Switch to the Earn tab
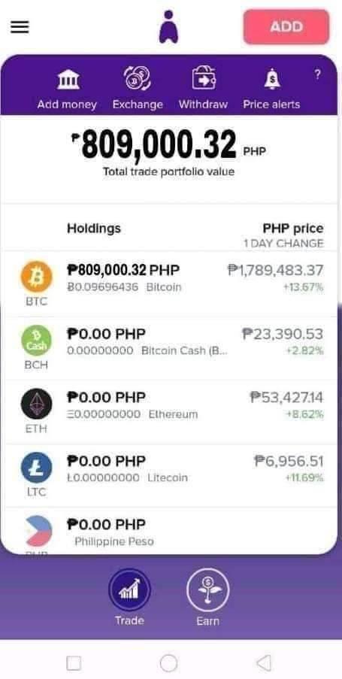The image size is (342, 679). pyautogui.click(x=207, y=597)
